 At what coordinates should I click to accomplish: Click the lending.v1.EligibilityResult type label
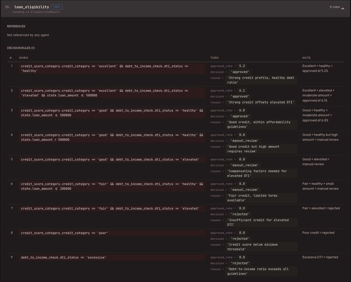[36, 12]
